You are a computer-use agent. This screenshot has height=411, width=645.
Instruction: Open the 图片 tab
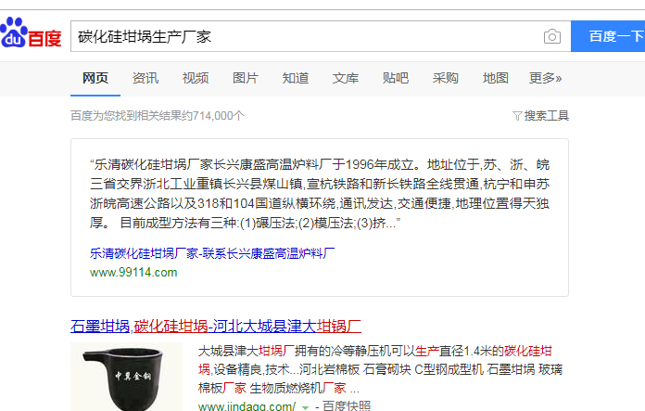(246, 78)
